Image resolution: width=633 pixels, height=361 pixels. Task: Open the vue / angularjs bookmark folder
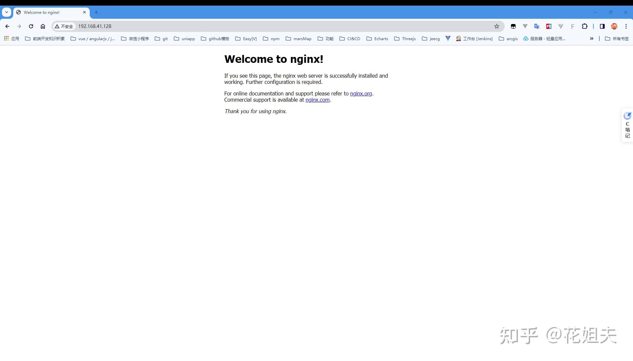click(93, 39)
